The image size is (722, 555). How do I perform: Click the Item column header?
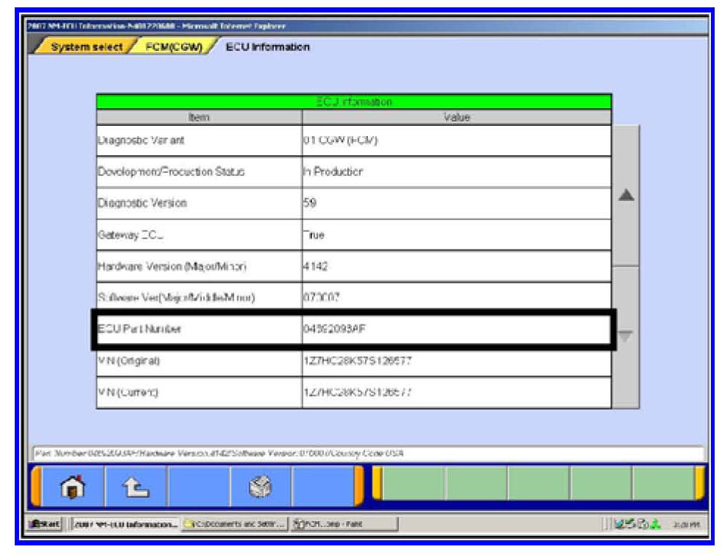coord(199,117)
